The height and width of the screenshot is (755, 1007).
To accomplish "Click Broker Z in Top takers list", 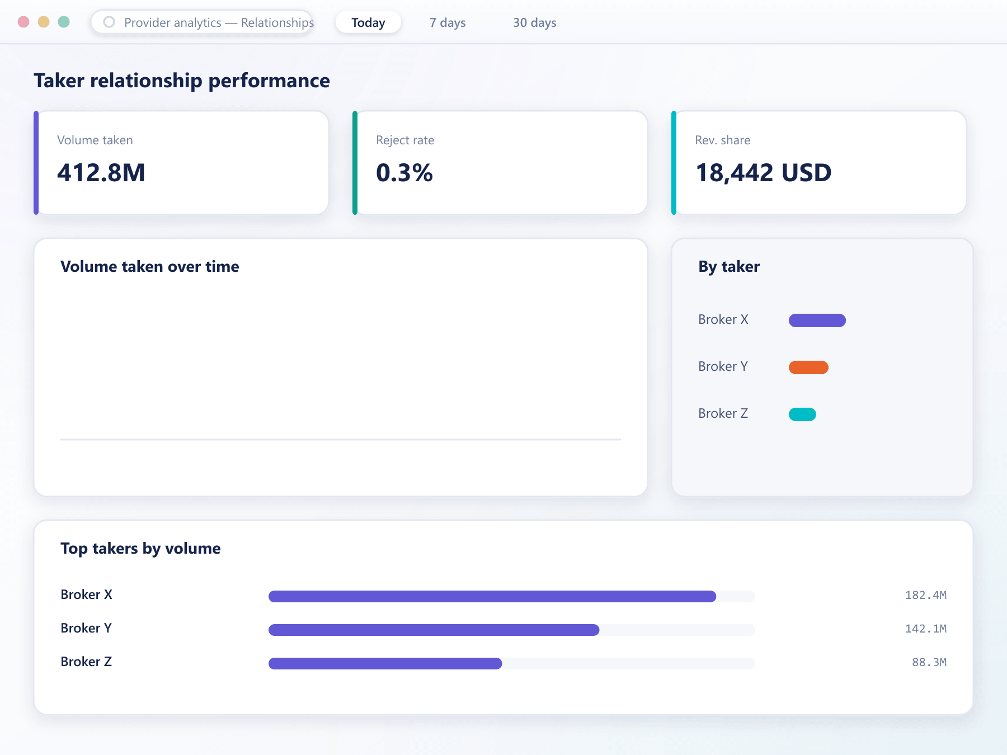I will pyautogui.click(x=86, y=662).
